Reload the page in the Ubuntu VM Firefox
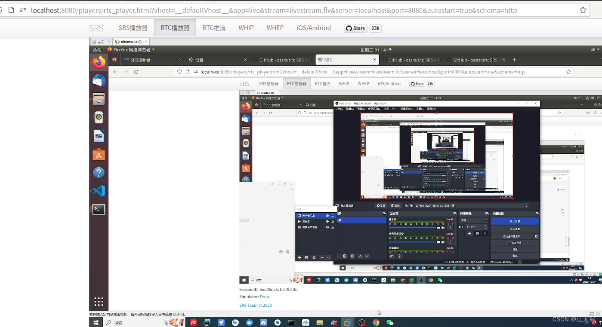The height and width of the screenshot is (327, 602). (136, 72)
